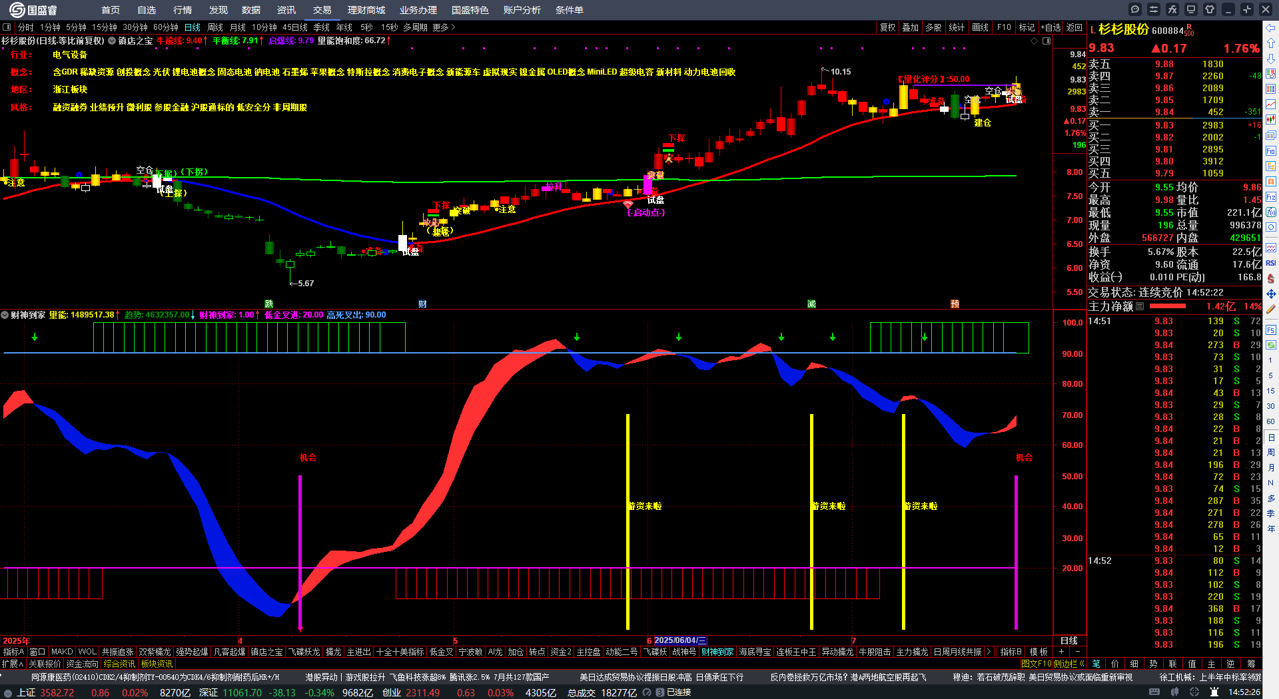Expand more indicator tabs with the > arrow
Image resolution: width=1279 pixels, height=699 pixels.
click(989, 652)
